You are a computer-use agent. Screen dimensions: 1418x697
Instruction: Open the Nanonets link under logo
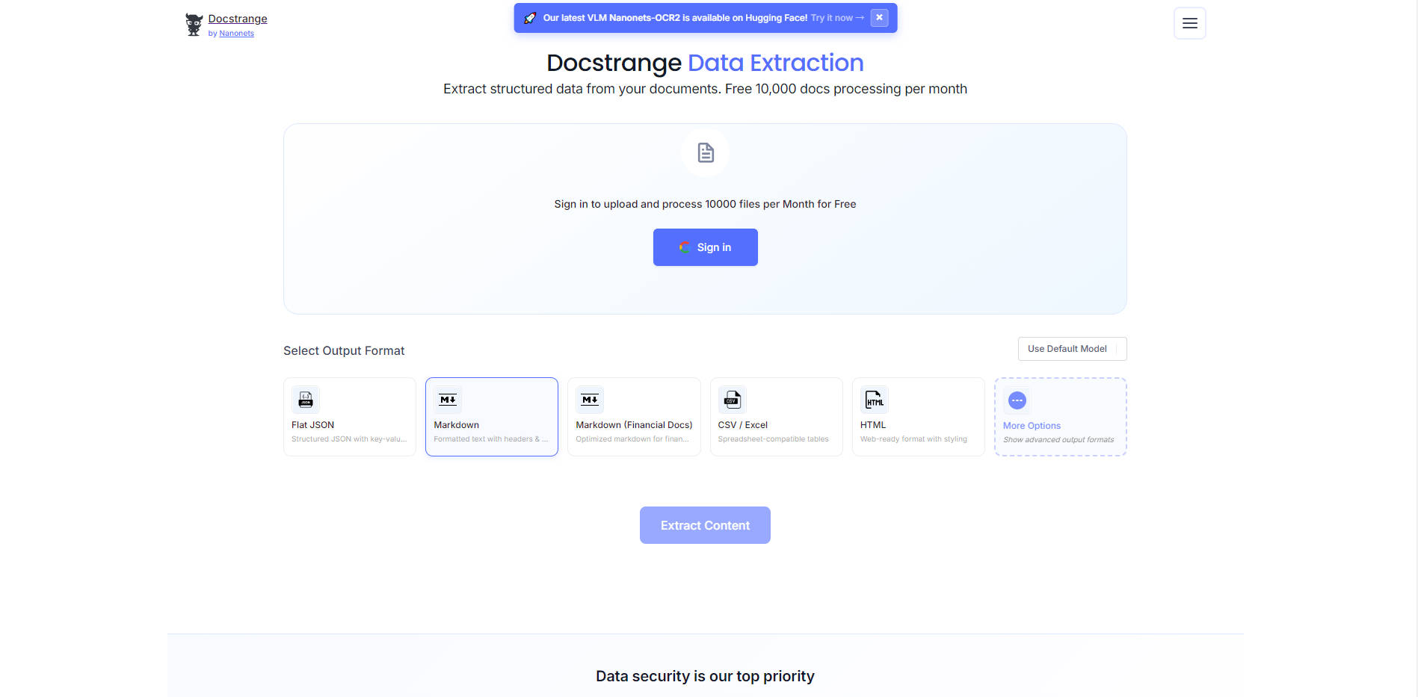click(x=236, y=34)
